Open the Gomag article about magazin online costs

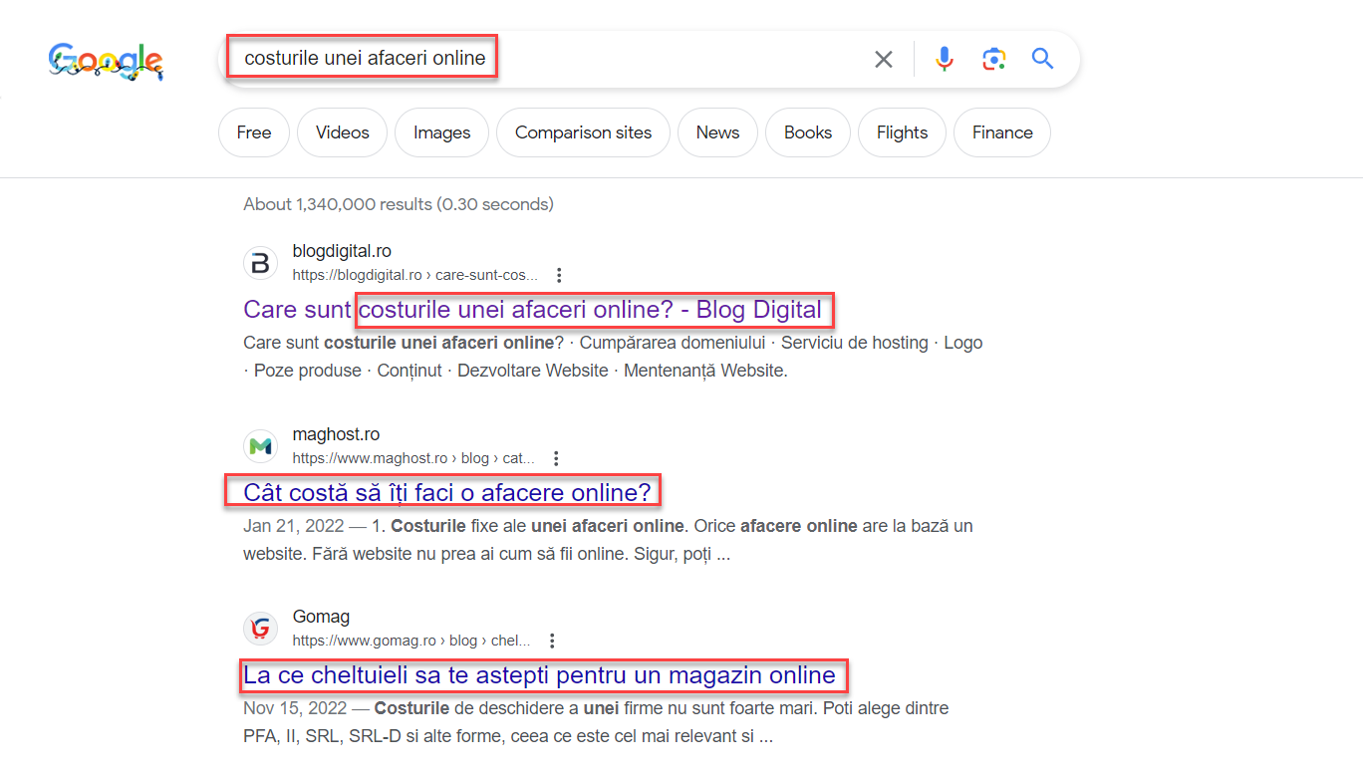[542, 675]
